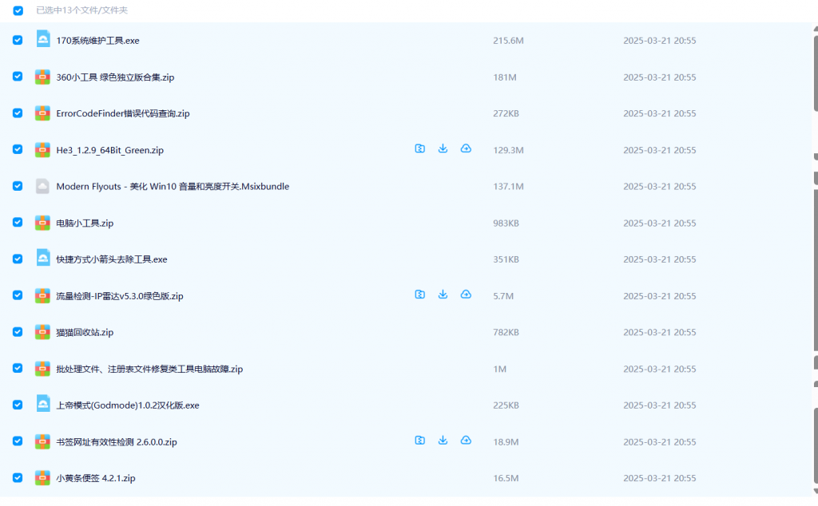Open cloud save icon on 流量检测-IP雷达 row
Viewport: 818px width, 506px height.
click(466, 295)
